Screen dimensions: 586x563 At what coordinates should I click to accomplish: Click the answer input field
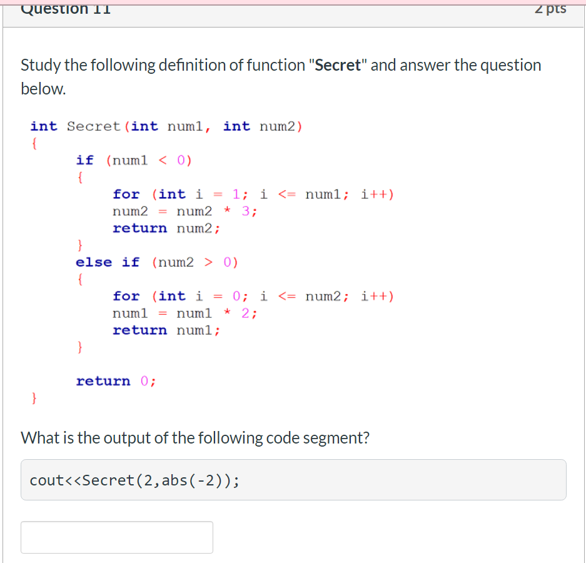tap(116, 537)
